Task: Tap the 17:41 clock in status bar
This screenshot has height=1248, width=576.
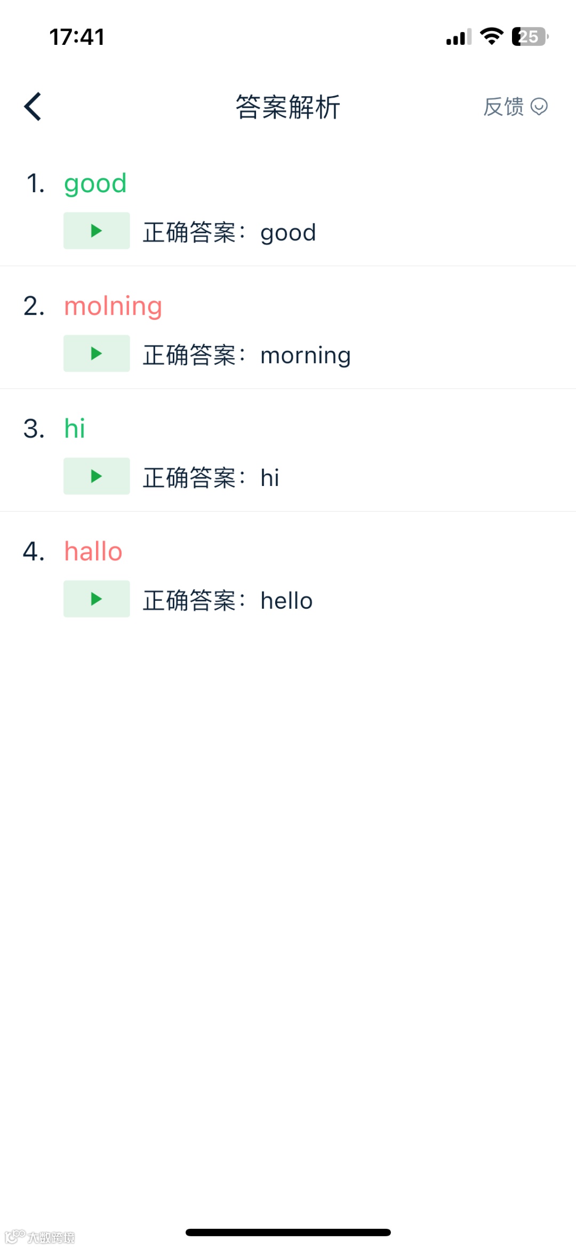Action: [77, 37]
